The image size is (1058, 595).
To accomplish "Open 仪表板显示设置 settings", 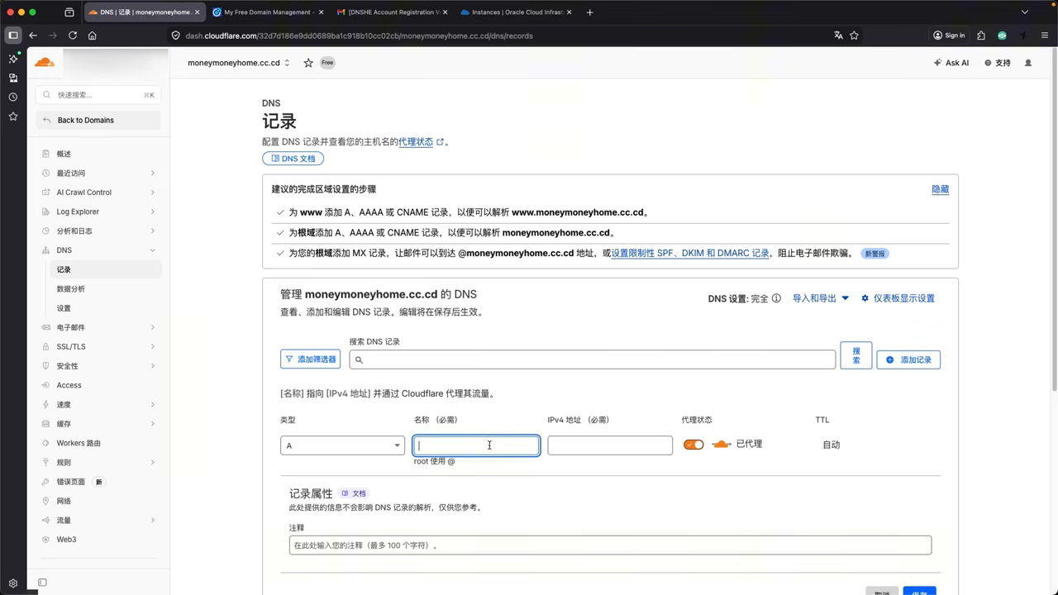I will (898, 298).
